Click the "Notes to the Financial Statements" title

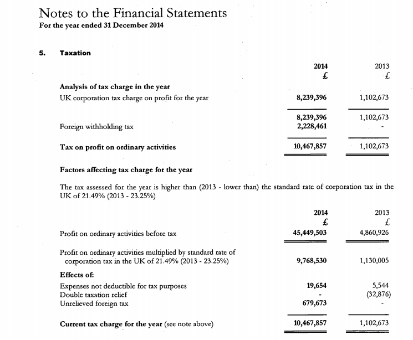point(133,13)
